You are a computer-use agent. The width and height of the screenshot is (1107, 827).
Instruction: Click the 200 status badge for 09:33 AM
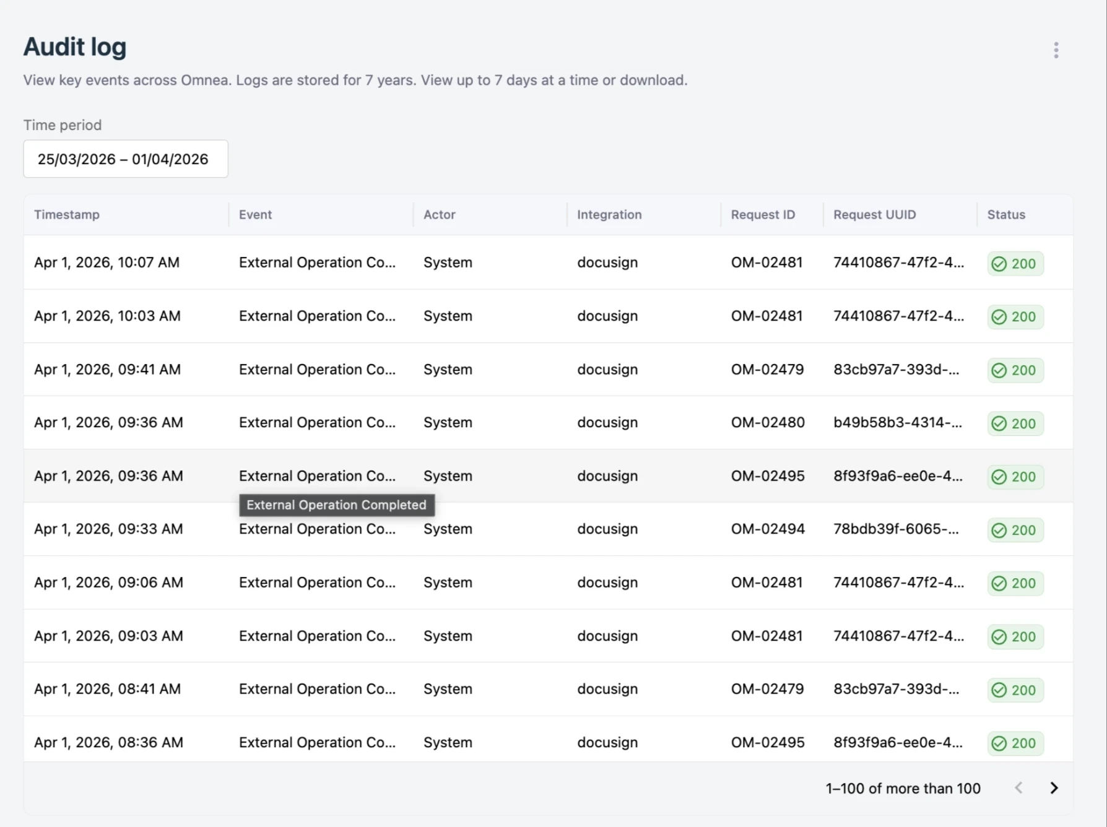[1015, 530]
